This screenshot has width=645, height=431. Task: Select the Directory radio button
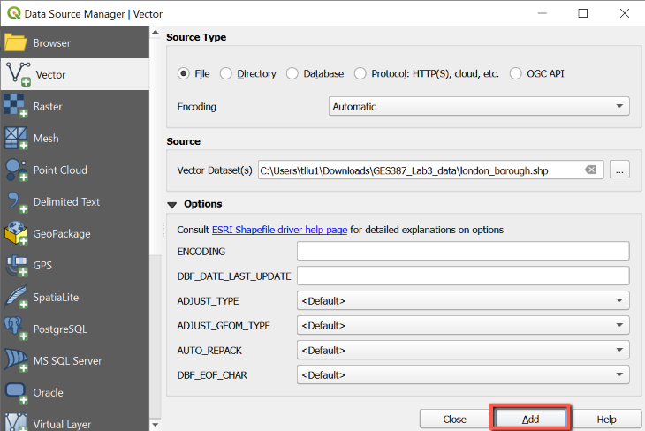[x=226, y=74]
